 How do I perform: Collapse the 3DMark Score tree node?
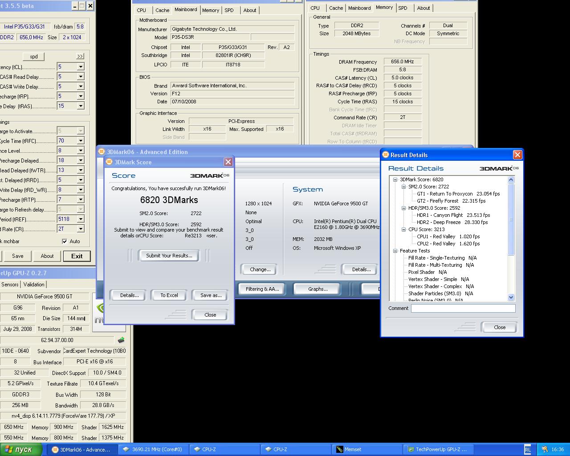tap(395, 179)
